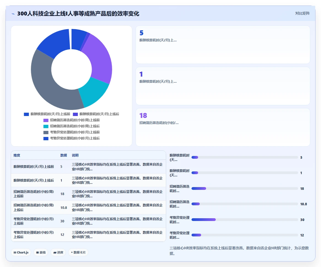Toggle legend item 考勤异常处理耗时(小时/月)上线前
Screen dimensions: 321x267
point(71,132)
